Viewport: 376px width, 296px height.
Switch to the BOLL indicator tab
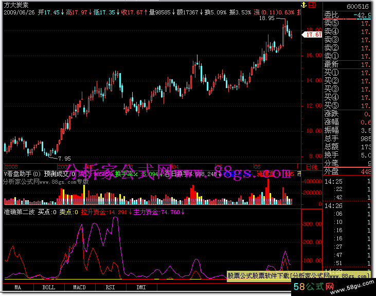[x=49, y=287]
